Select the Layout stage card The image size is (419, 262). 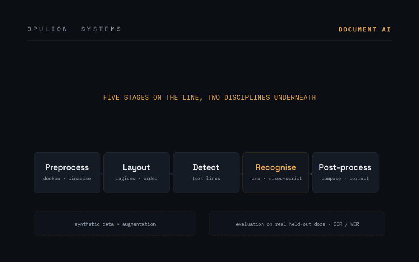point(137,173)
